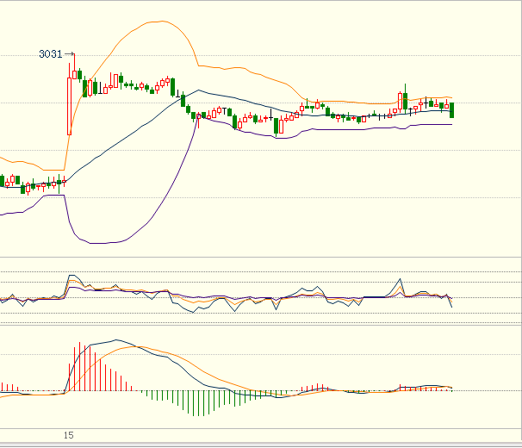Click the purple lower Bollinger band trough
This screenshot has height=448, width=522.
[x=98, y=243]
